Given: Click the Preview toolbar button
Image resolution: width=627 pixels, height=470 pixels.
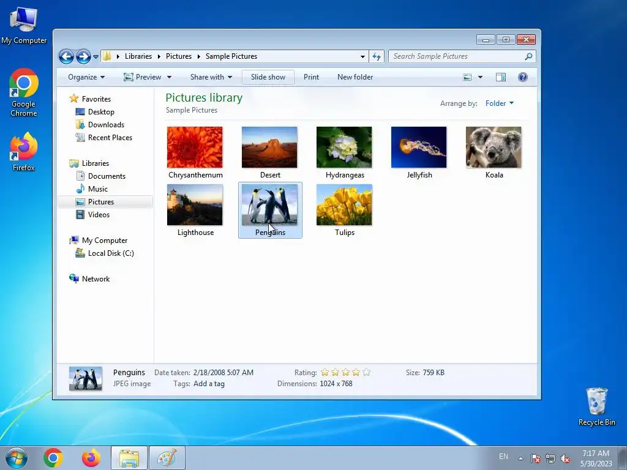Looking at the screenshot, I should point(142,77).
